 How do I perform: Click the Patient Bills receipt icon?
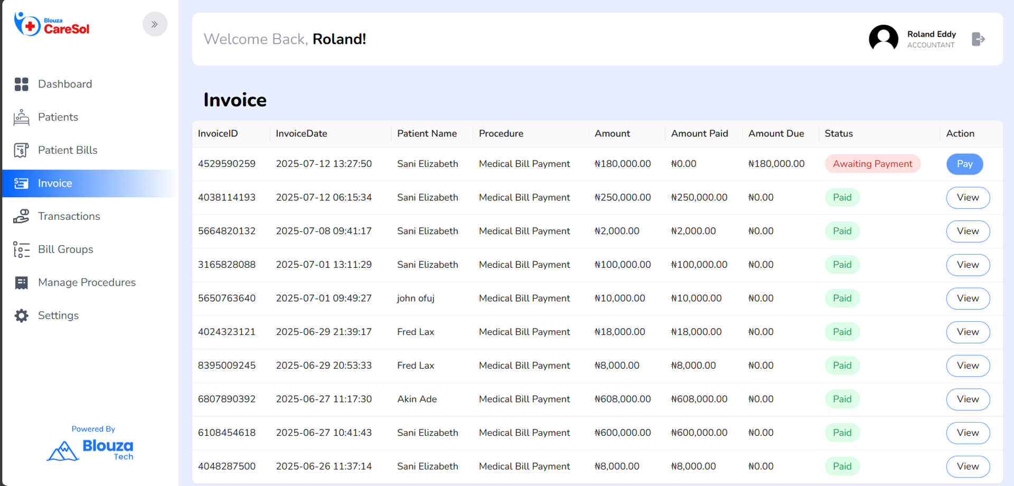tap(21, 151)
